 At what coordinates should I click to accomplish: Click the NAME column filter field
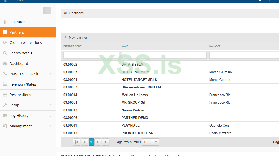click(x=164, y=55)
